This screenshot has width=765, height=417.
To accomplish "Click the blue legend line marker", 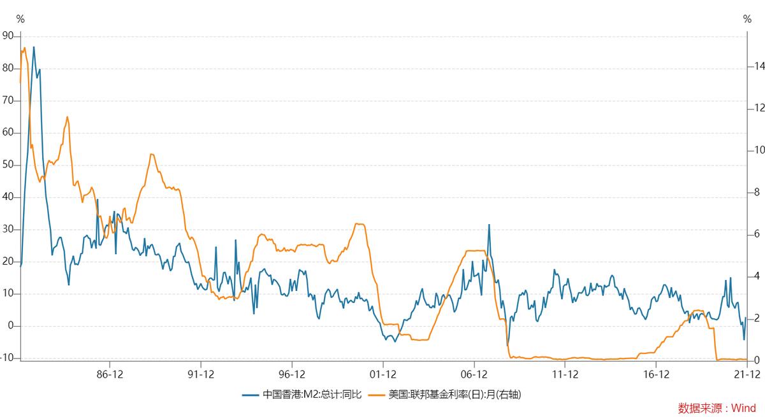I will point(251,395).
